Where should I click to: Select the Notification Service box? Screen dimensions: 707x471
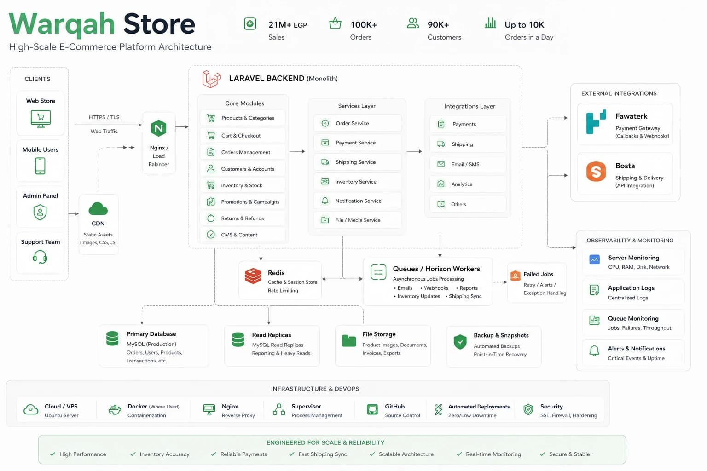(x=358, y=201)
